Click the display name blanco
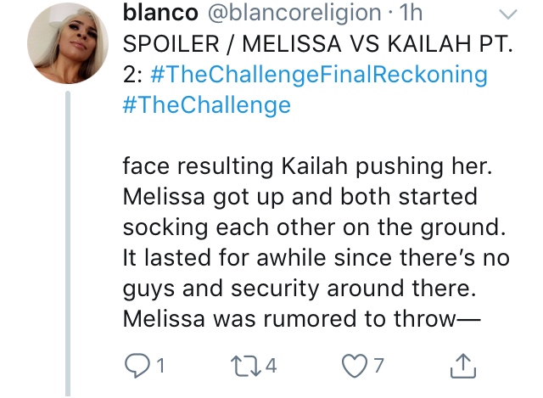This screenshot has width=543, height=398. click(160, 13)
